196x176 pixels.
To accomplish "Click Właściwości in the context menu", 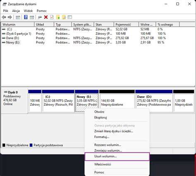I will pyautogui.click(x=103, y=164).
